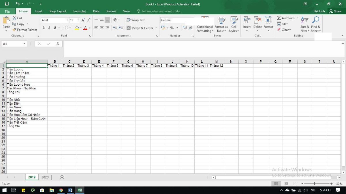Switch to the Formulas tab

[80, 11]
